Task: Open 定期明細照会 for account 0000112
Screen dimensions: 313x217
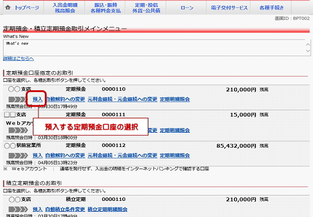Action: (175, 155)
